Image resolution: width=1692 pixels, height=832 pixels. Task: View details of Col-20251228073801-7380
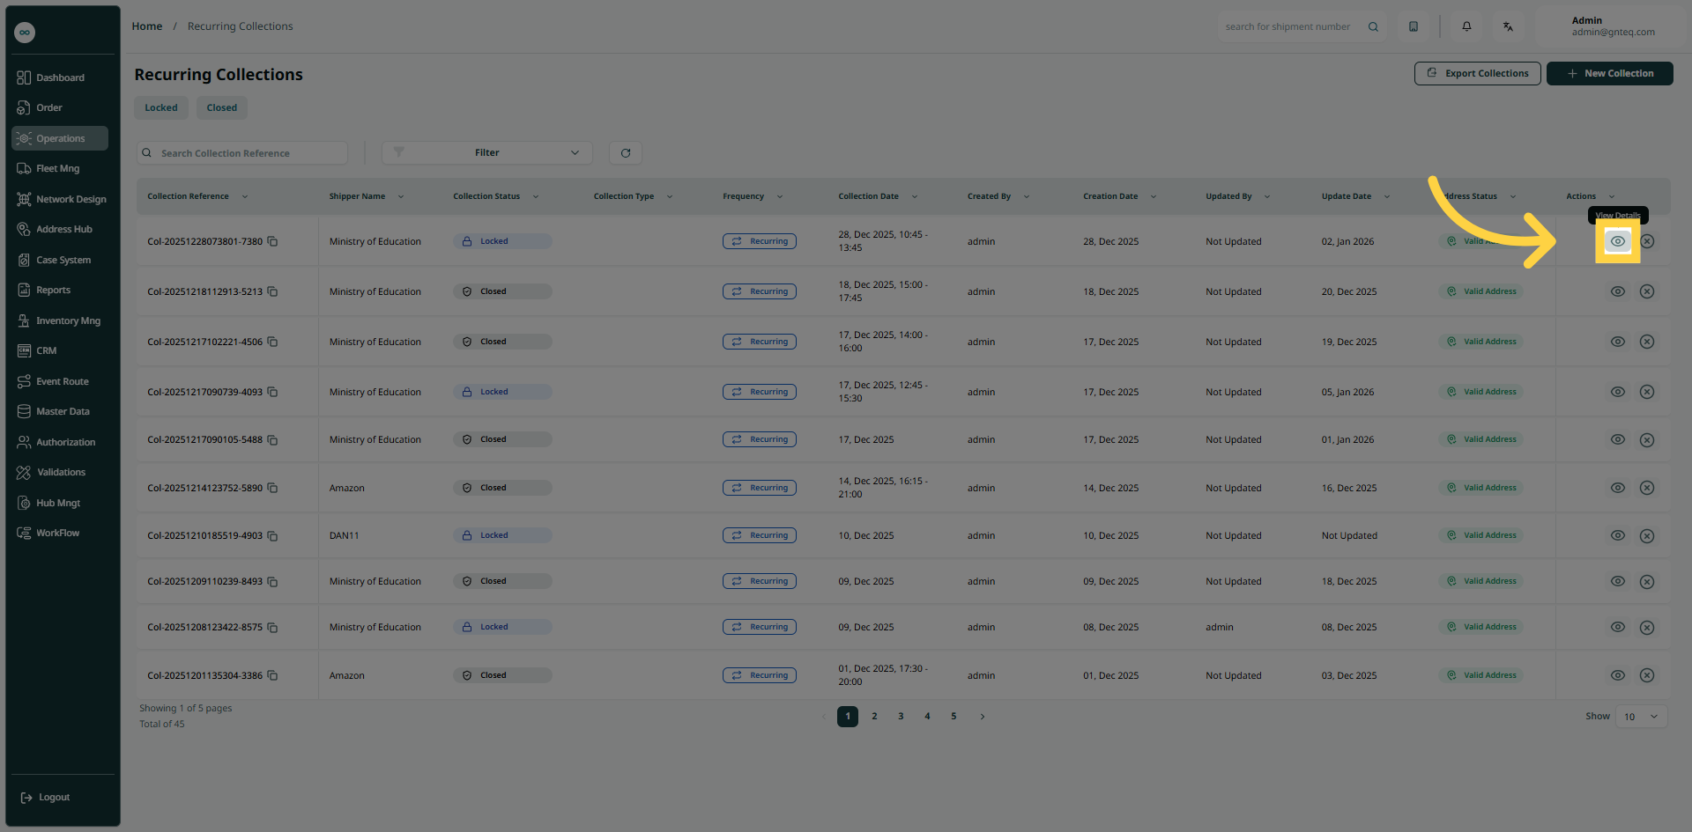tap(1617, 241)
